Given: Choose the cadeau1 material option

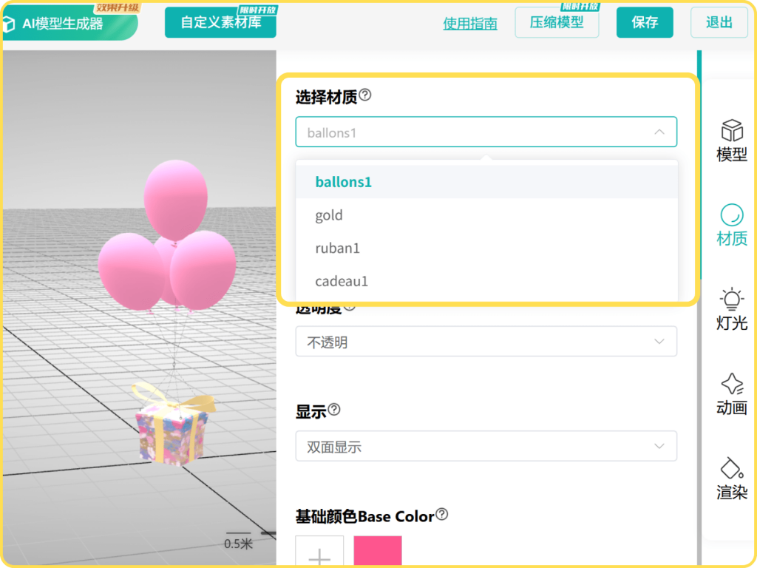Looking at the screenshot, I should point(486,280).
